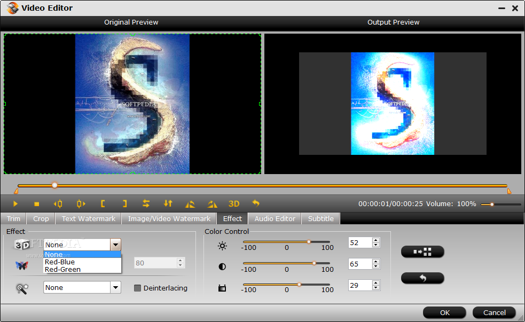Enable the Deinterlacing checkbox
Image resolution: width=525 pixels, height=322 pixels.
point(137,288)
